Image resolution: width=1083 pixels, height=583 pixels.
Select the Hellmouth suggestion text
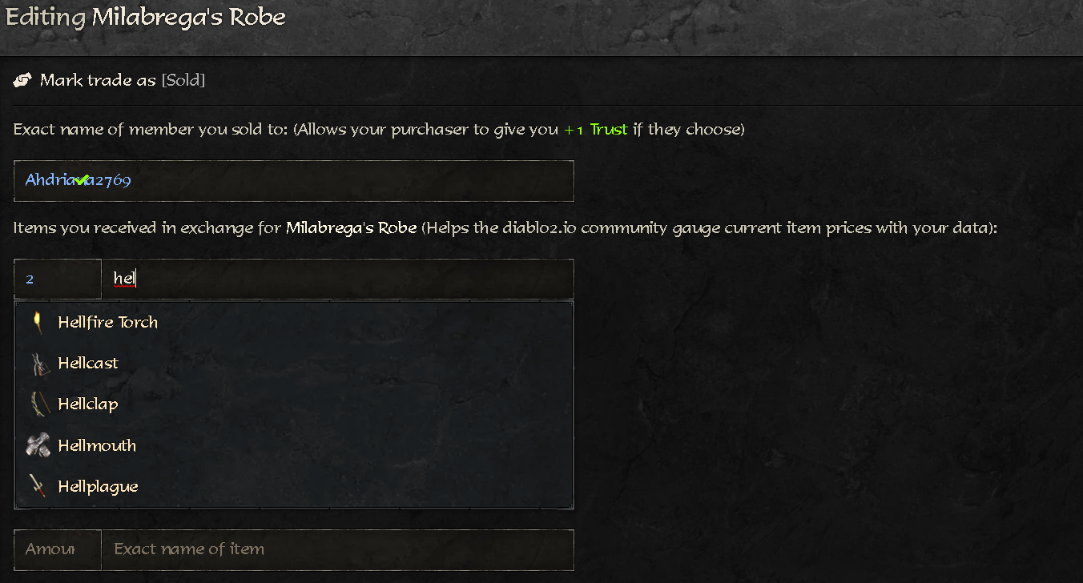(97, 446)
